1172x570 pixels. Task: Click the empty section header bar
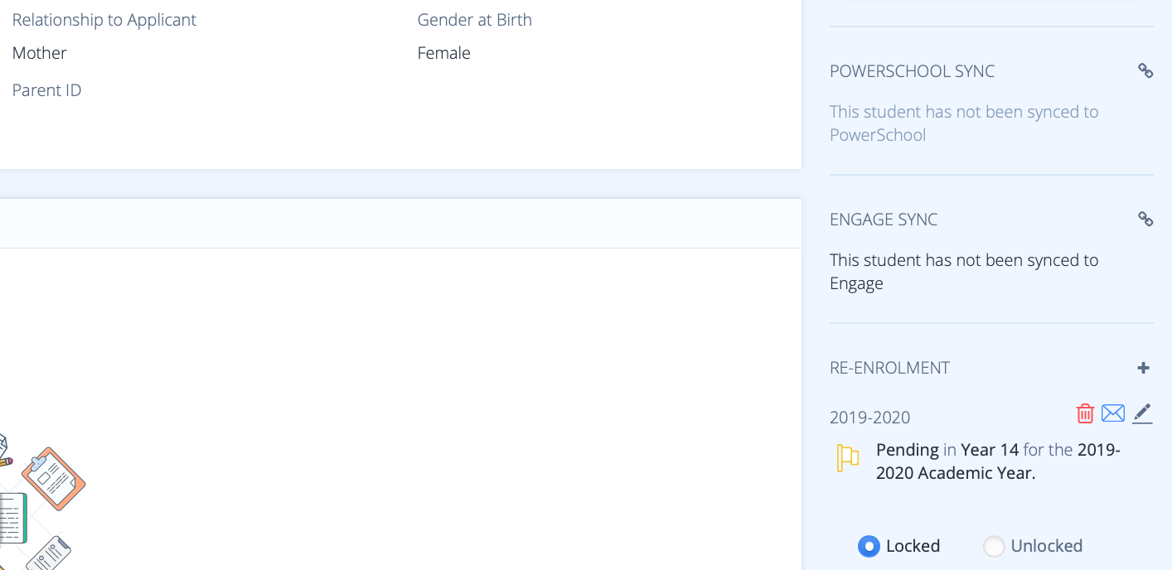pos(400,224)
